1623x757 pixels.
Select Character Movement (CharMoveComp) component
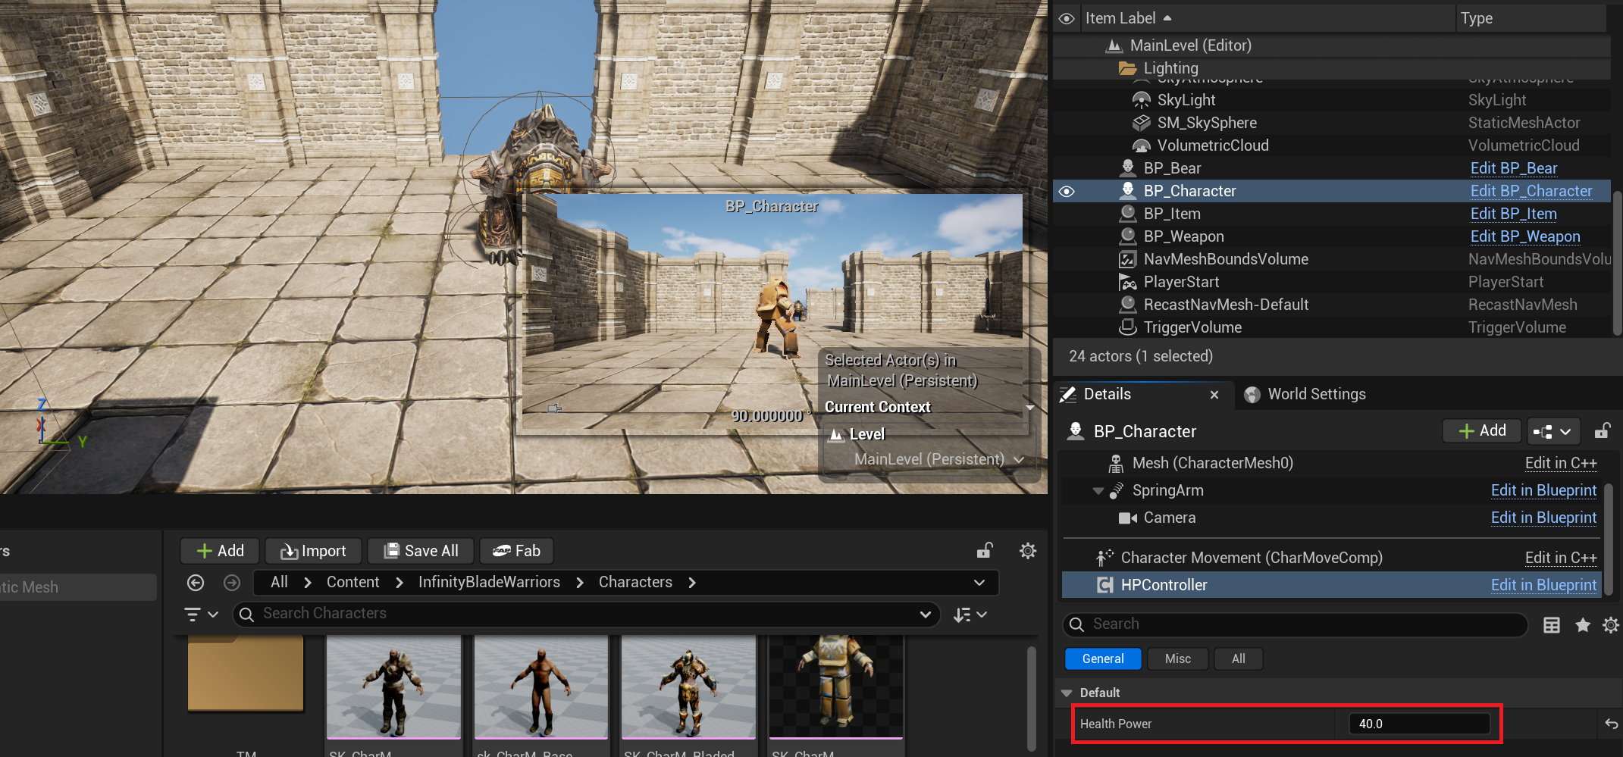point(1251,558)
